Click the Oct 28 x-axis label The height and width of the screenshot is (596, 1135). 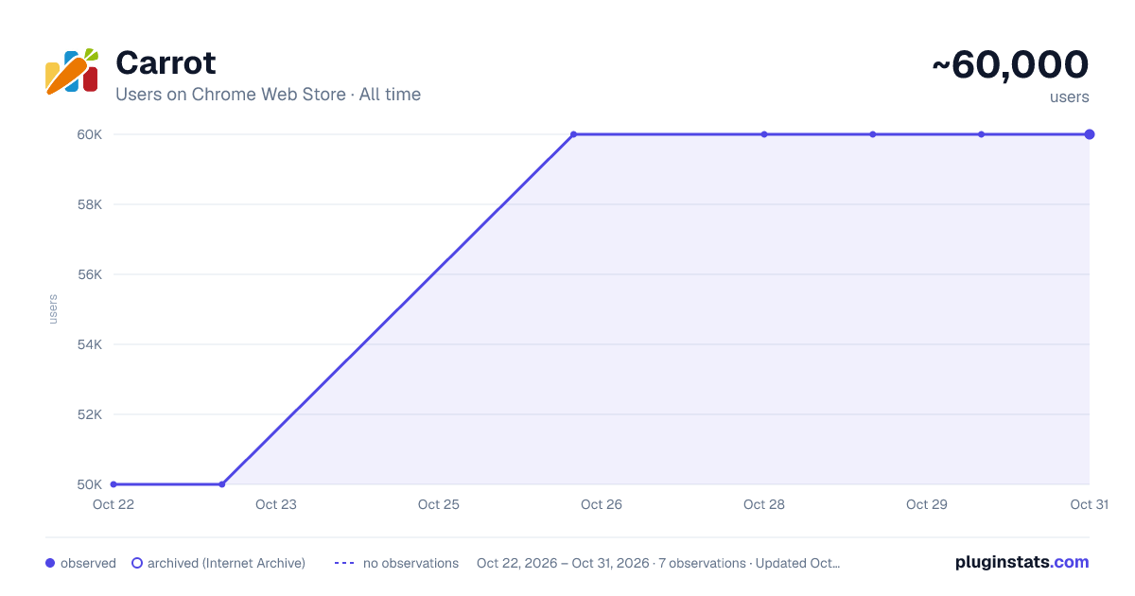click(x=764, y=504)
